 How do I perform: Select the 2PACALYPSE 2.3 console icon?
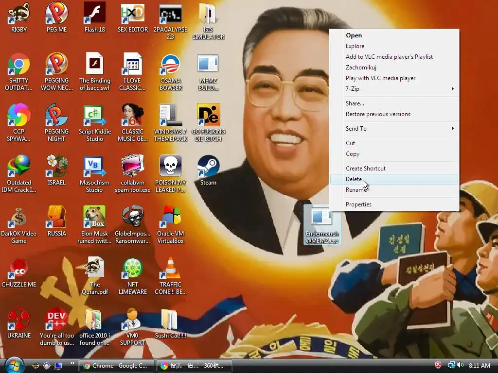171,21
